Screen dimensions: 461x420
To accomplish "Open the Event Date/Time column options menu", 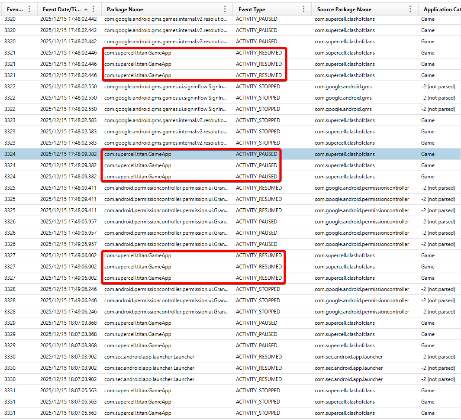I will pyautogui.click(x=93, y=9).
